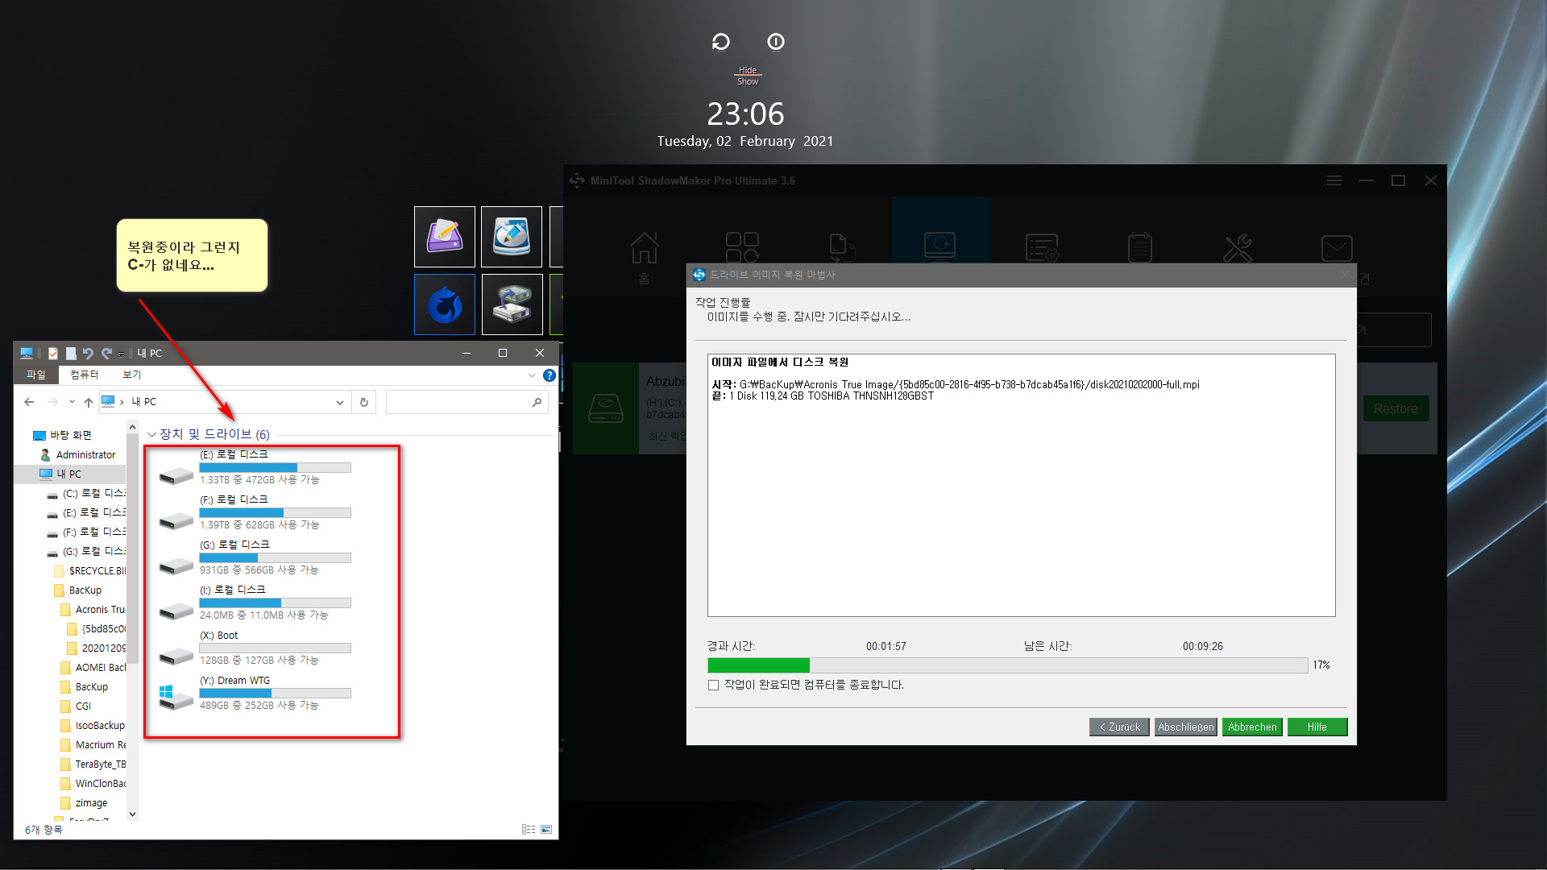Click Redo icon in Explorer title bar
Viewport: 1547px width, 870px height.
coord(106,354)
